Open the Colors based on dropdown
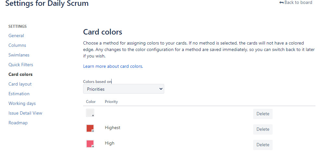321x153 pixels. coord(124,89)
